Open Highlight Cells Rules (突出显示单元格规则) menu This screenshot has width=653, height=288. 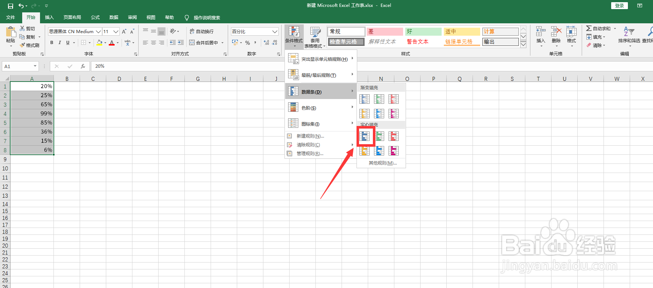321,59
